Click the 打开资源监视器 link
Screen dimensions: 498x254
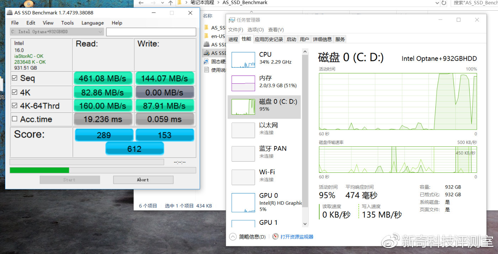(x=297, y=237)
